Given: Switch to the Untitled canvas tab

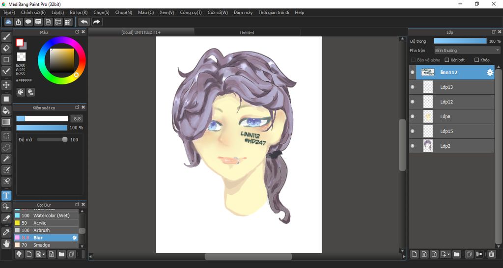Looking at the screenshot, I should click(247, 32).
